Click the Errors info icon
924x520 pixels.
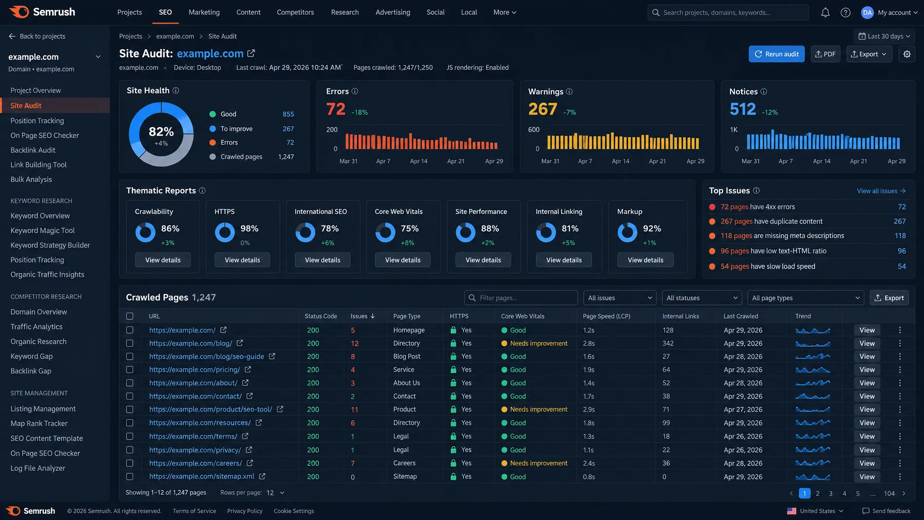[x=355, y=91]
